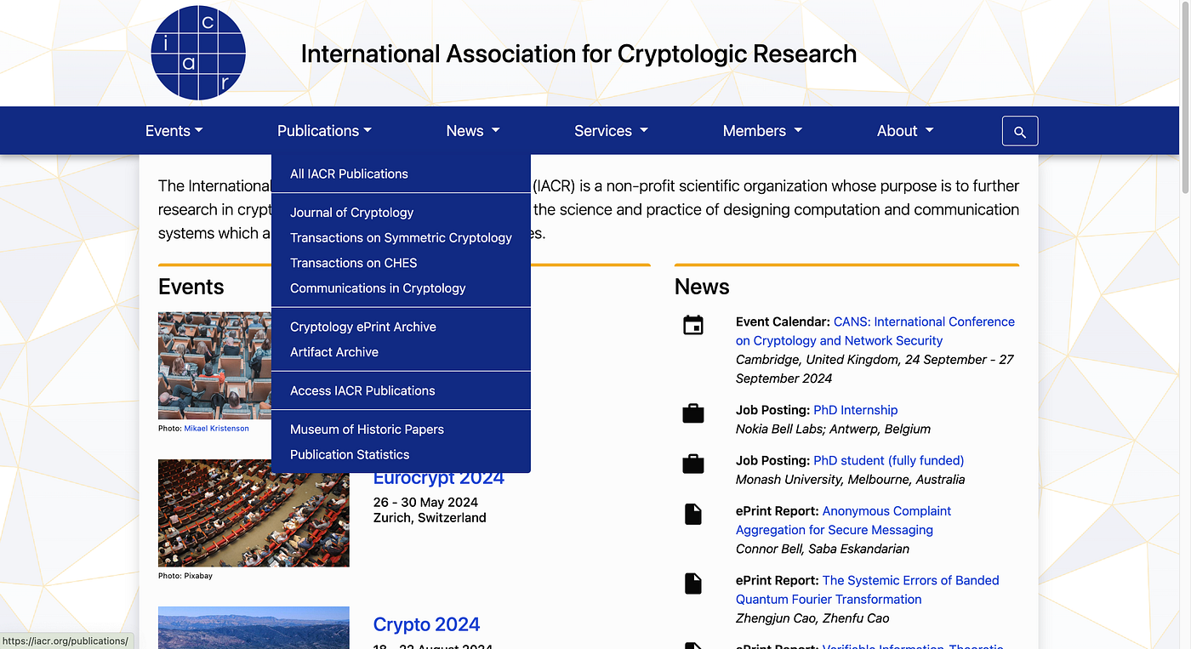
Task: Click document icon beside Systemic Errors report
Action: pyautogui.click(x=693, y=584)
